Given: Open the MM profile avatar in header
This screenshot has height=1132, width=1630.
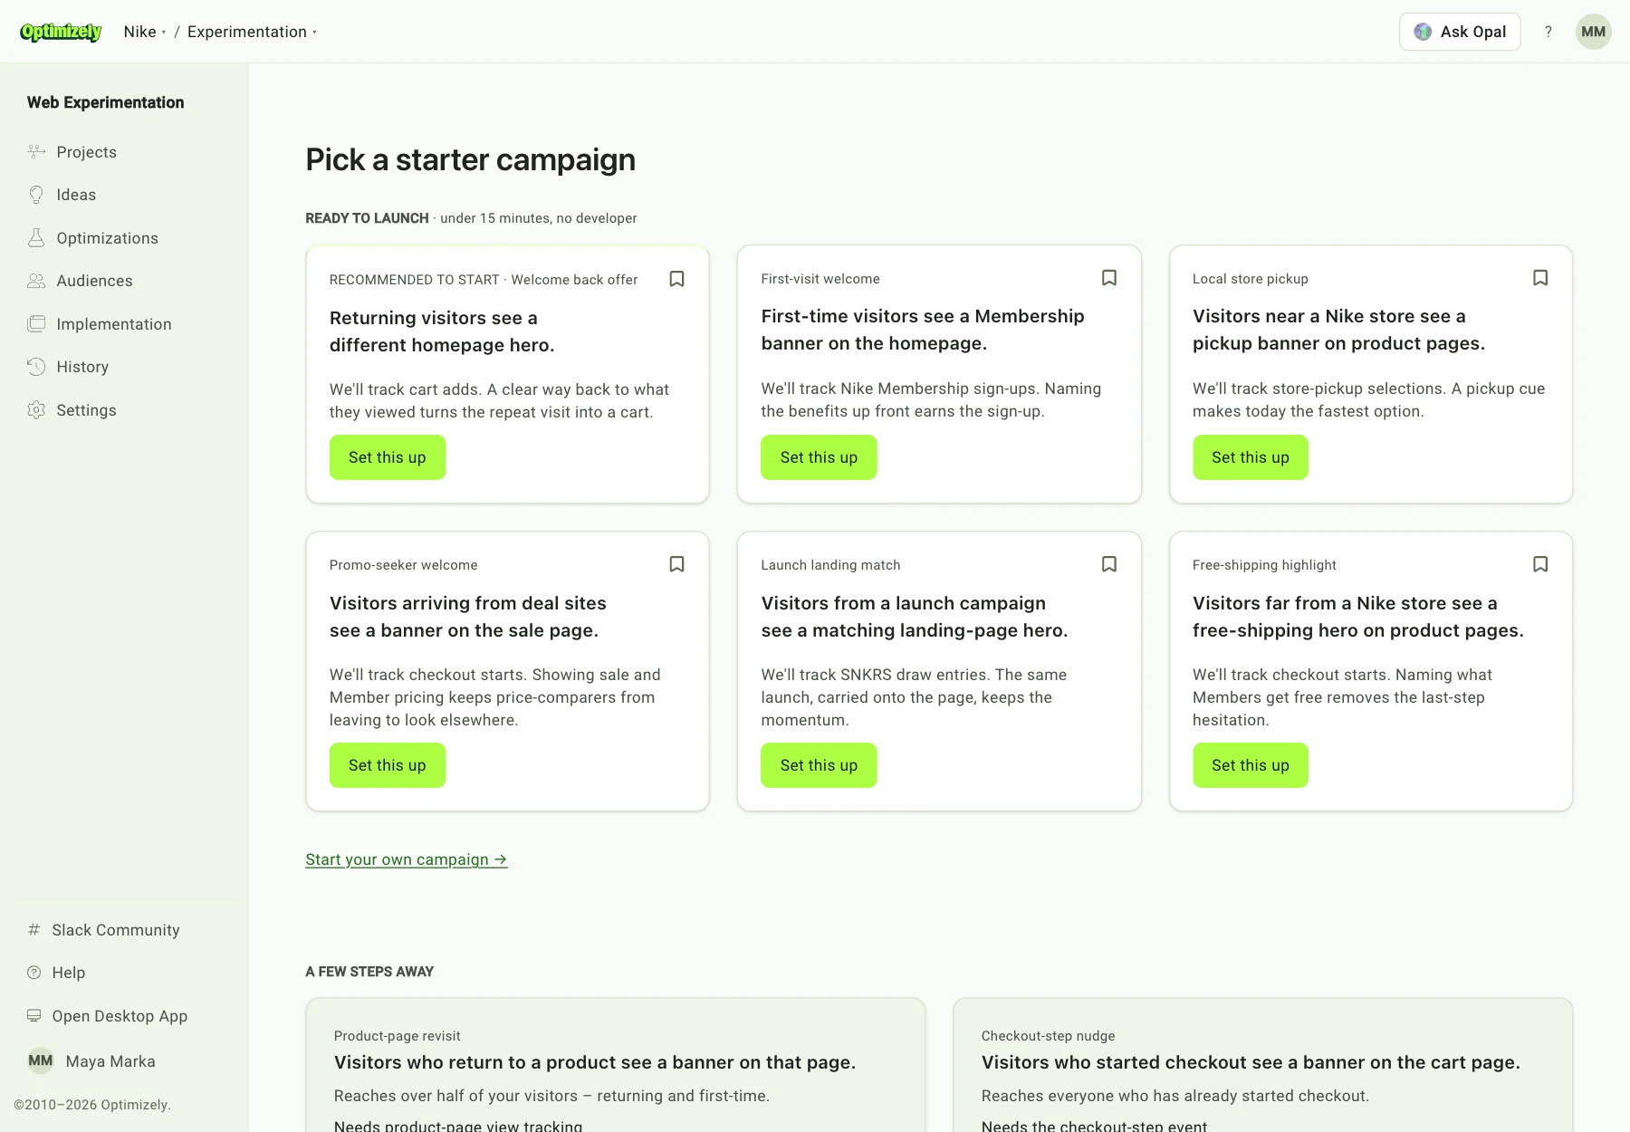Looking at the screenshot, I should (1594, 32).
